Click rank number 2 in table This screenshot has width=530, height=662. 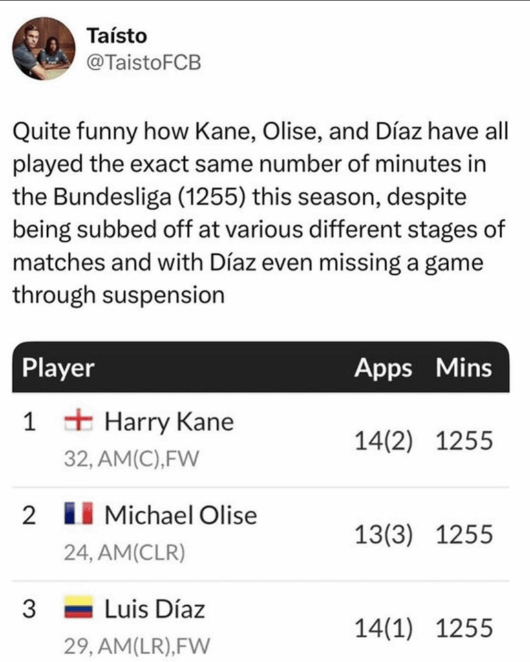tap(28, 515)
